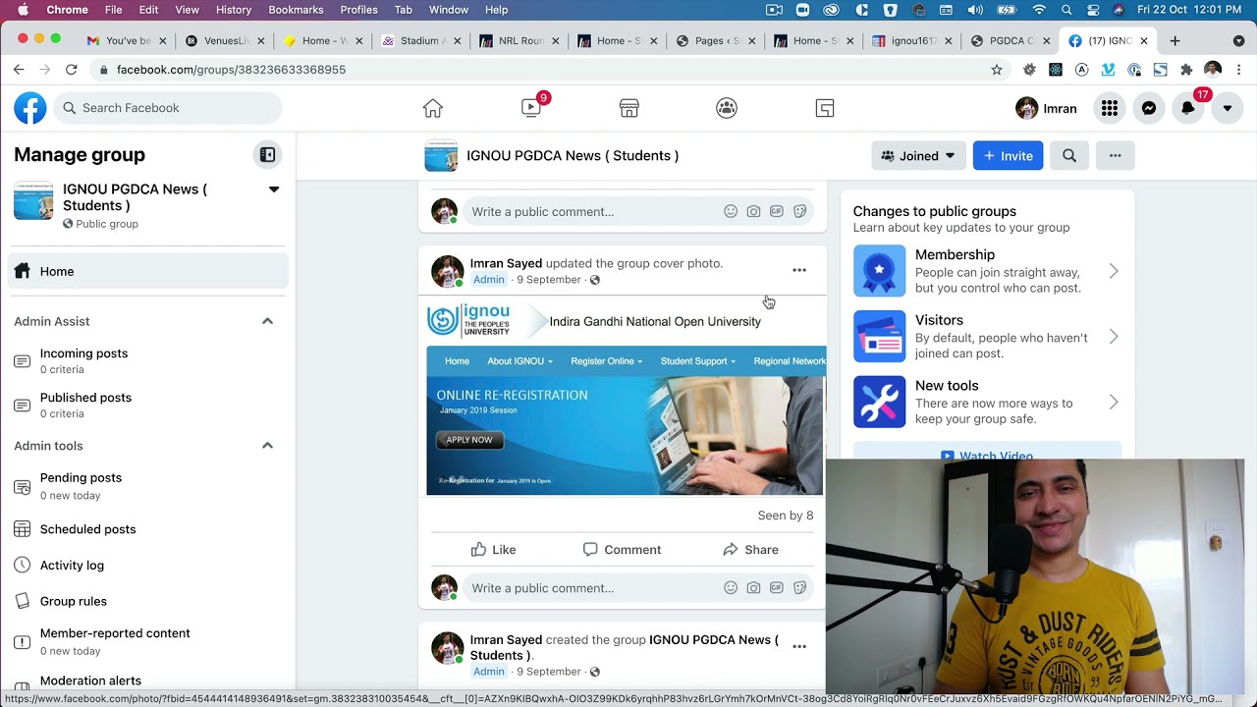This screenshot has width=1257, height=707.
Task: Expand New tools changes item
Action: point(987,403)
